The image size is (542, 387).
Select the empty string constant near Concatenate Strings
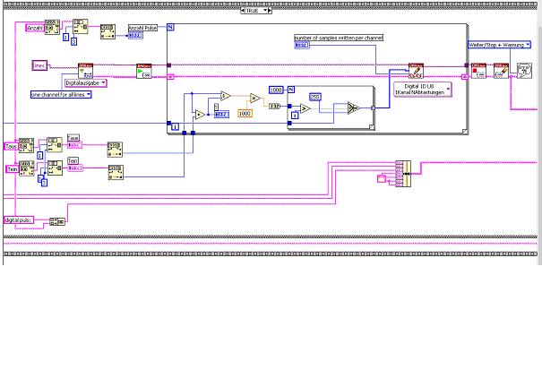pyautogui.click(x=382, y=178)
